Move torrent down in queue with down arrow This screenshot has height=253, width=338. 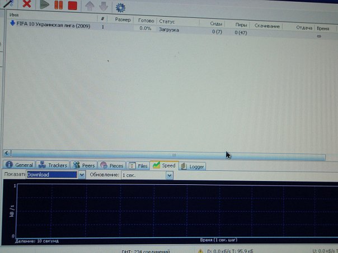click(104, 7)
